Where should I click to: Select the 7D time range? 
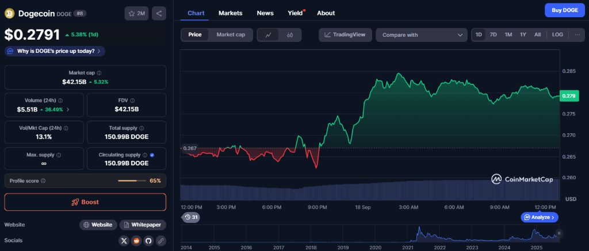493,34
